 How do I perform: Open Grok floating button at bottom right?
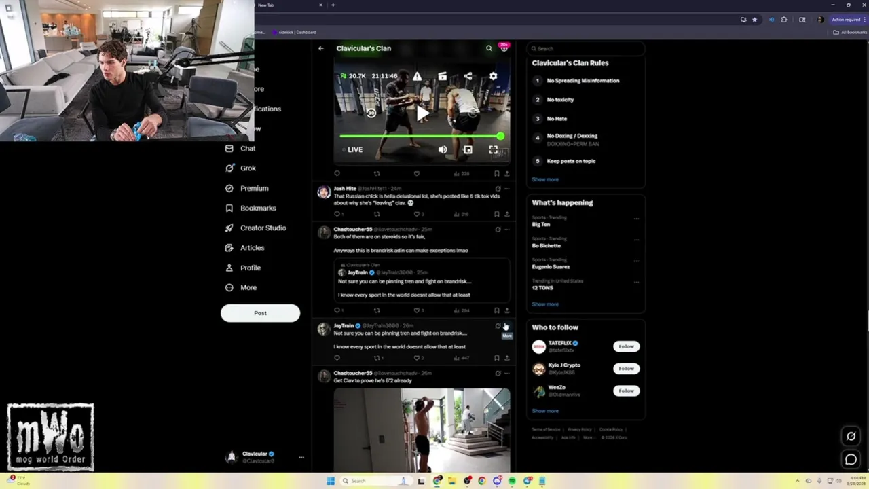coord(851,436)
